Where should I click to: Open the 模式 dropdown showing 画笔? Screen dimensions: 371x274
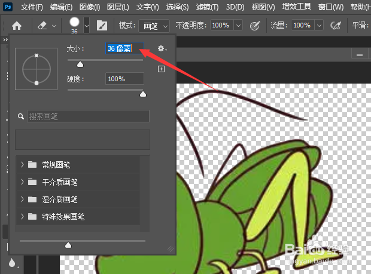(x=154, y=26)
